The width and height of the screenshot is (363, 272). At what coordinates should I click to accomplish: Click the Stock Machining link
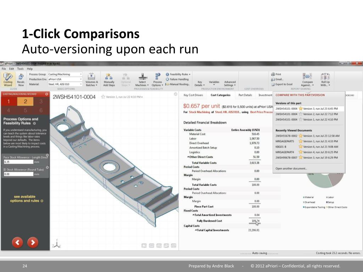click(199, 112)
